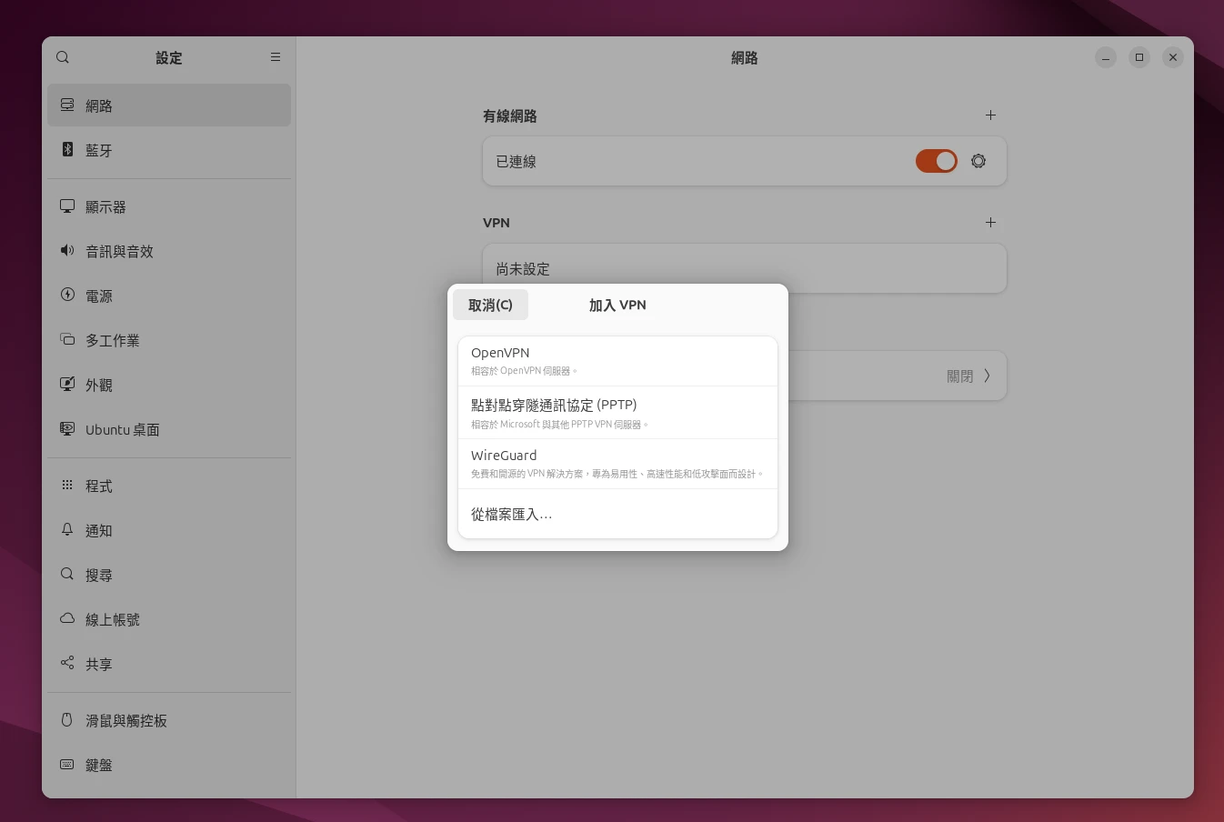The height and width of the screenshot is (822, 1224).
Task: Open Multitasking (多工作業) settings
Action: coord(113,340)
